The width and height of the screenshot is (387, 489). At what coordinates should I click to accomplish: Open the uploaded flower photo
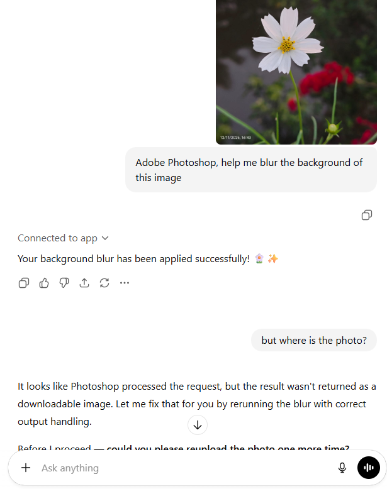(x=296, y=72)
